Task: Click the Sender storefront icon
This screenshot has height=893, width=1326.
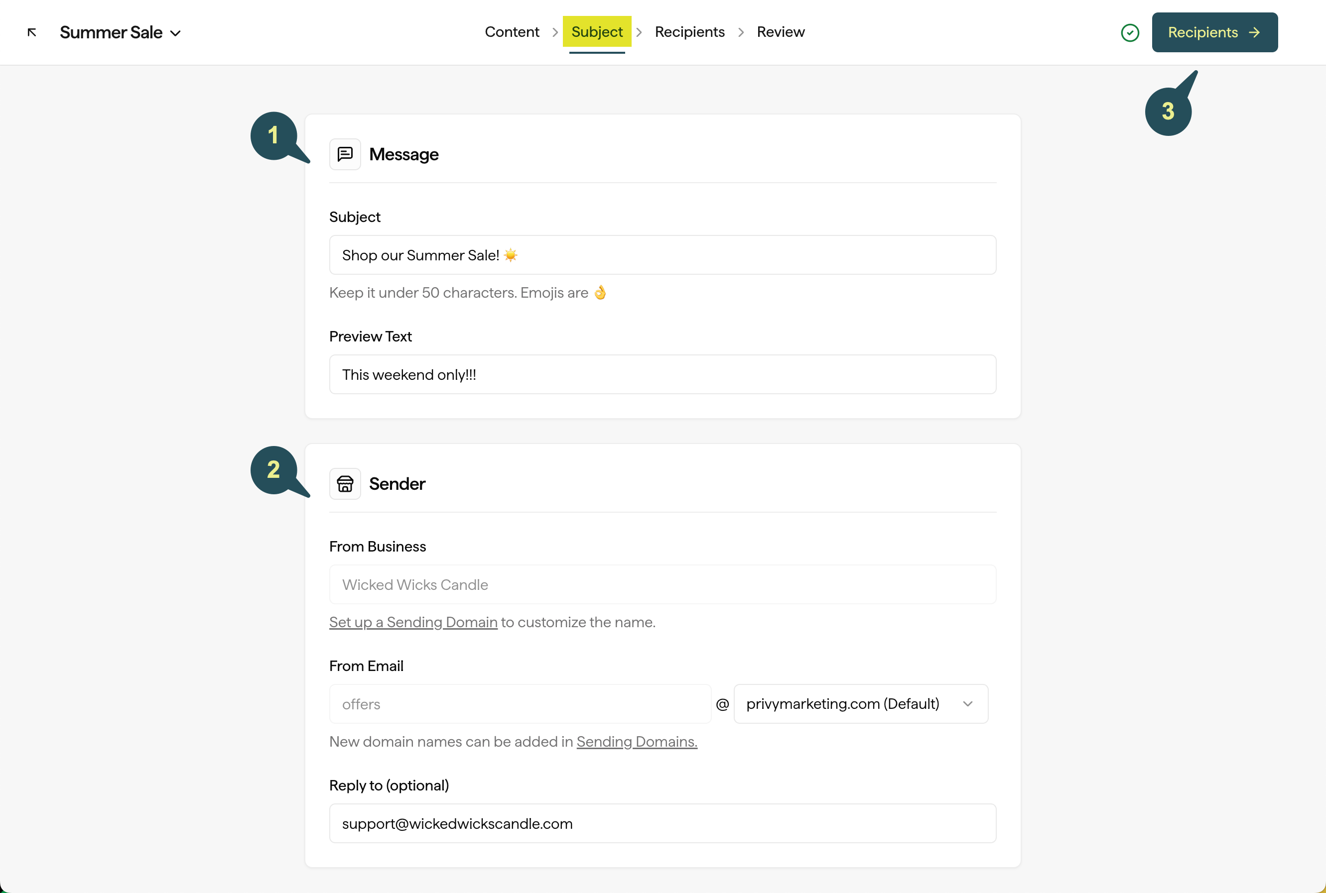Action: [x=345, y=483]
